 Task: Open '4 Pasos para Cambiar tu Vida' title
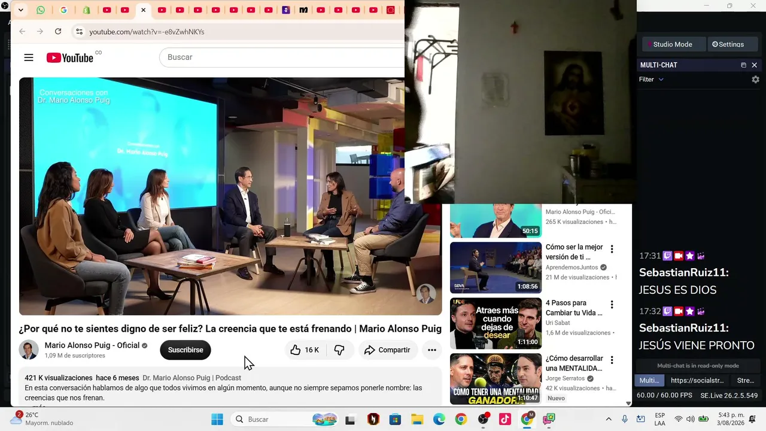[574, 308]
